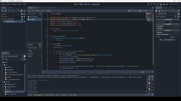181x101 pixels.
Task: Toggle warning messages filter in Output
Action: tap(150, 89)
